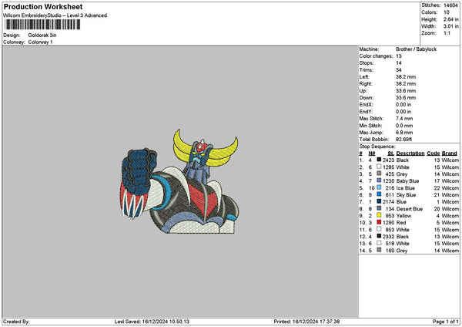The height and width of the screenshot is (327, 462).
Task: Click the Brand column header
Action: (x=450, y=153)
